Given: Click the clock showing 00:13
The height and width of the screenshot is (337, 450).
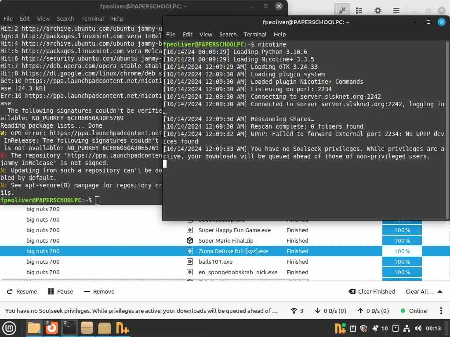Looking at the screenshot, I should click(x=433, y=328).
